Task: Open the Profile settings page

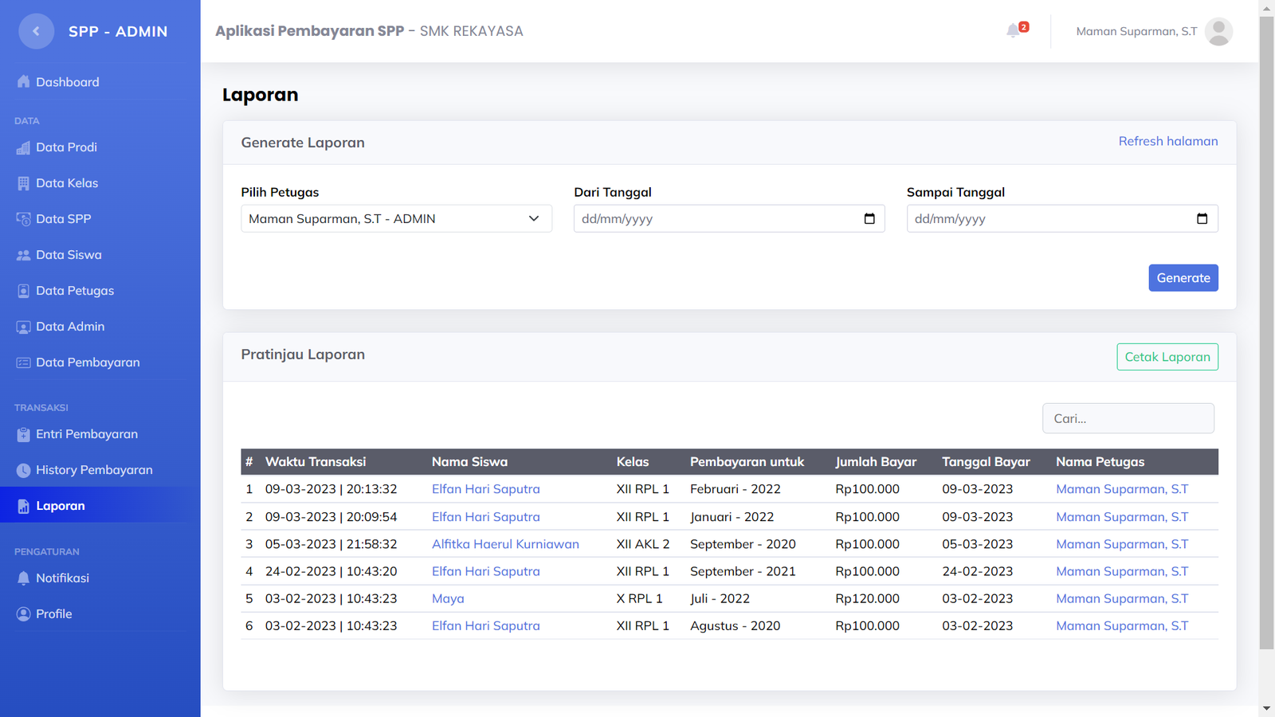Action: [x=53, y=614]
